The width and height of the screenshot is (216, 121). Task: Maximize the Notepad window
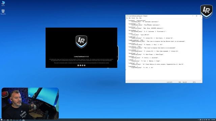pyautogui.click(x=196, y=16)
